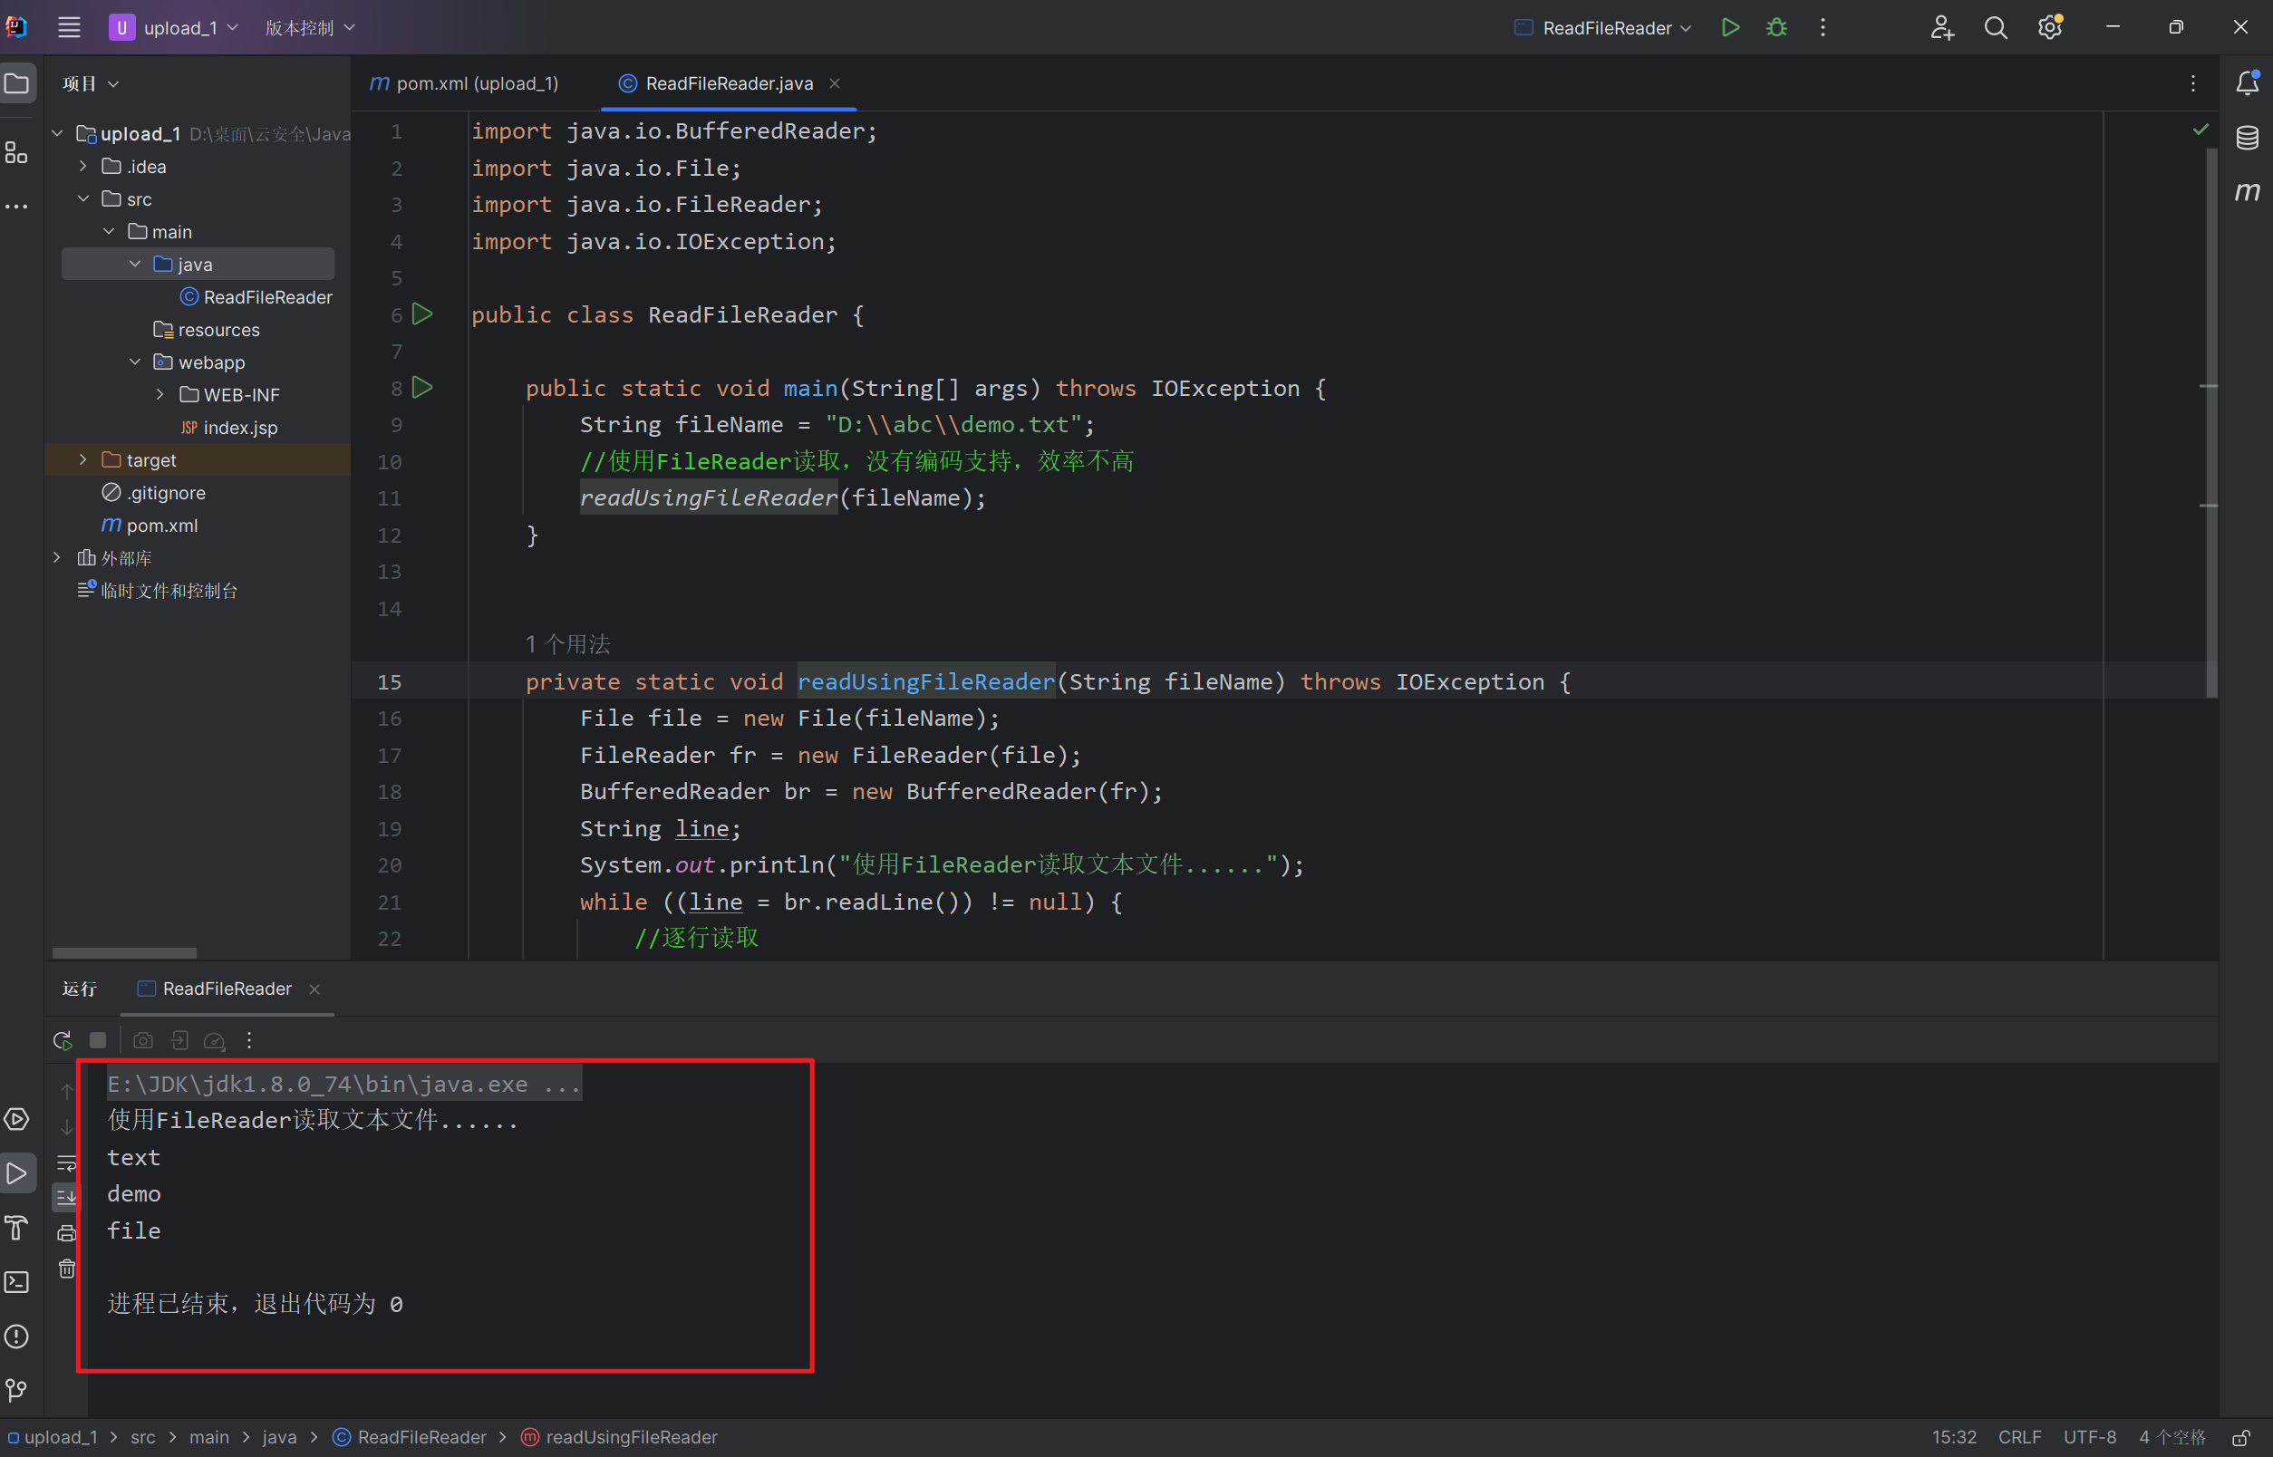Open the Terminal tool window
The height and width of the screenshot is (1457, 2273).
(17, 1282)
